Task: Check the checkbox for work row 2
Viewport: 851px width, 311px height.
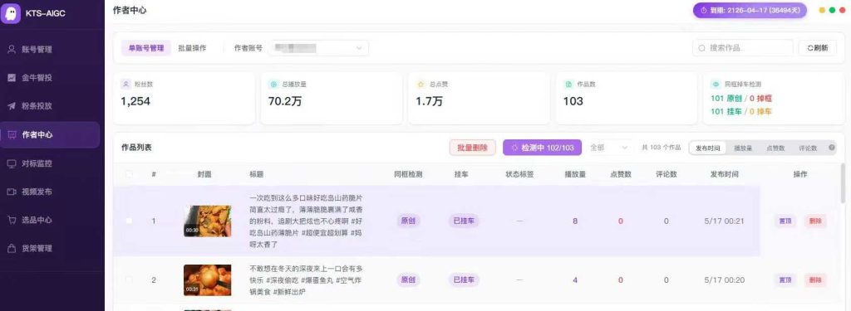Action: pos(129,279)
